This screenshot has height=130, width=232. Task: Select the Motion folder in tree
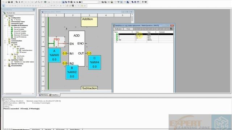point(13,39)
